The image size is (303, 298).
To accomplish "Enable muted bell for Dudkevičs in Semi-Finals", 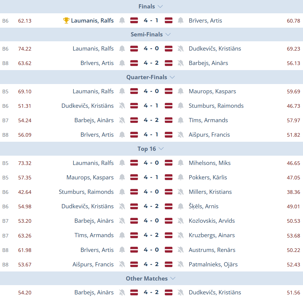I will pyautogui.click(x=180, y=48).
